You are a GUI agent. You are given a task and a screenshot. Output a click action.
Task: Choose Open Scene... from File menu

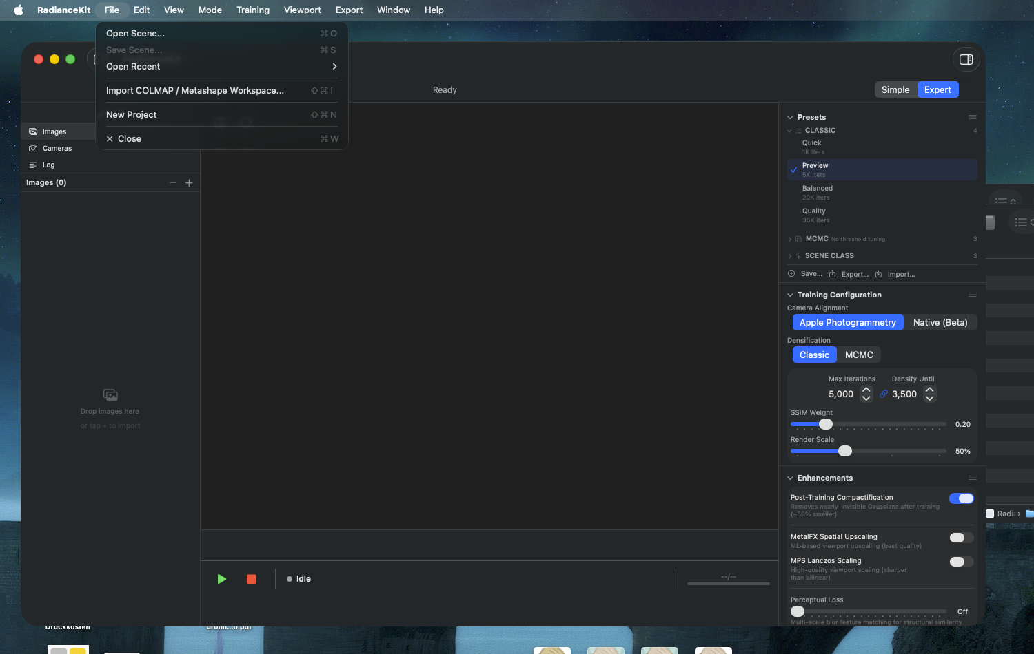tap(221, 34)
